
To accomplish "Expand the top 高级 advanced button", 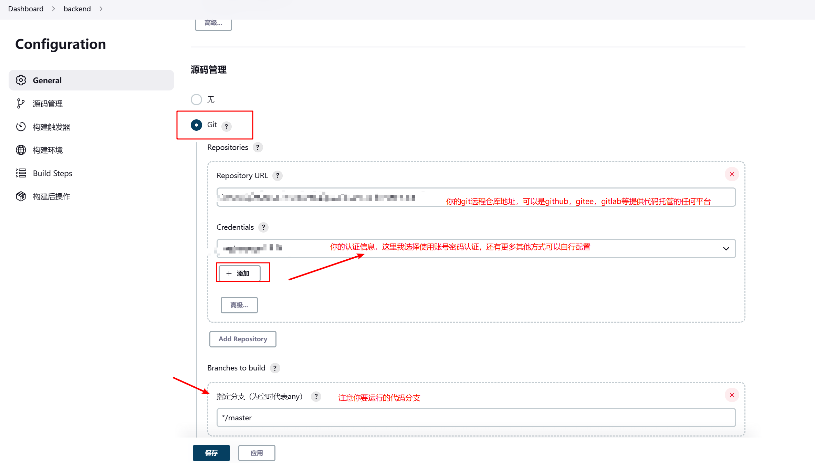I will [x=213, y=23].
